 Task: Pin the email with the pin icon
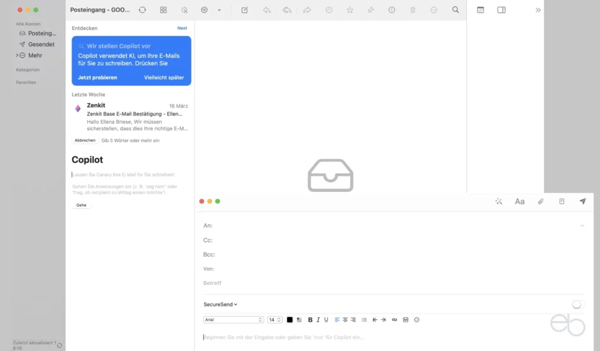[371, 10]
